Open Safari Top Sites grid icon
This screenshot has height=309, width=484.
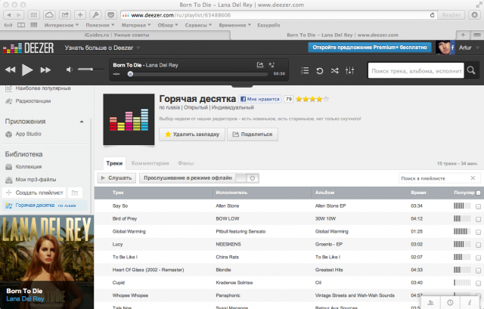(33, 15)
